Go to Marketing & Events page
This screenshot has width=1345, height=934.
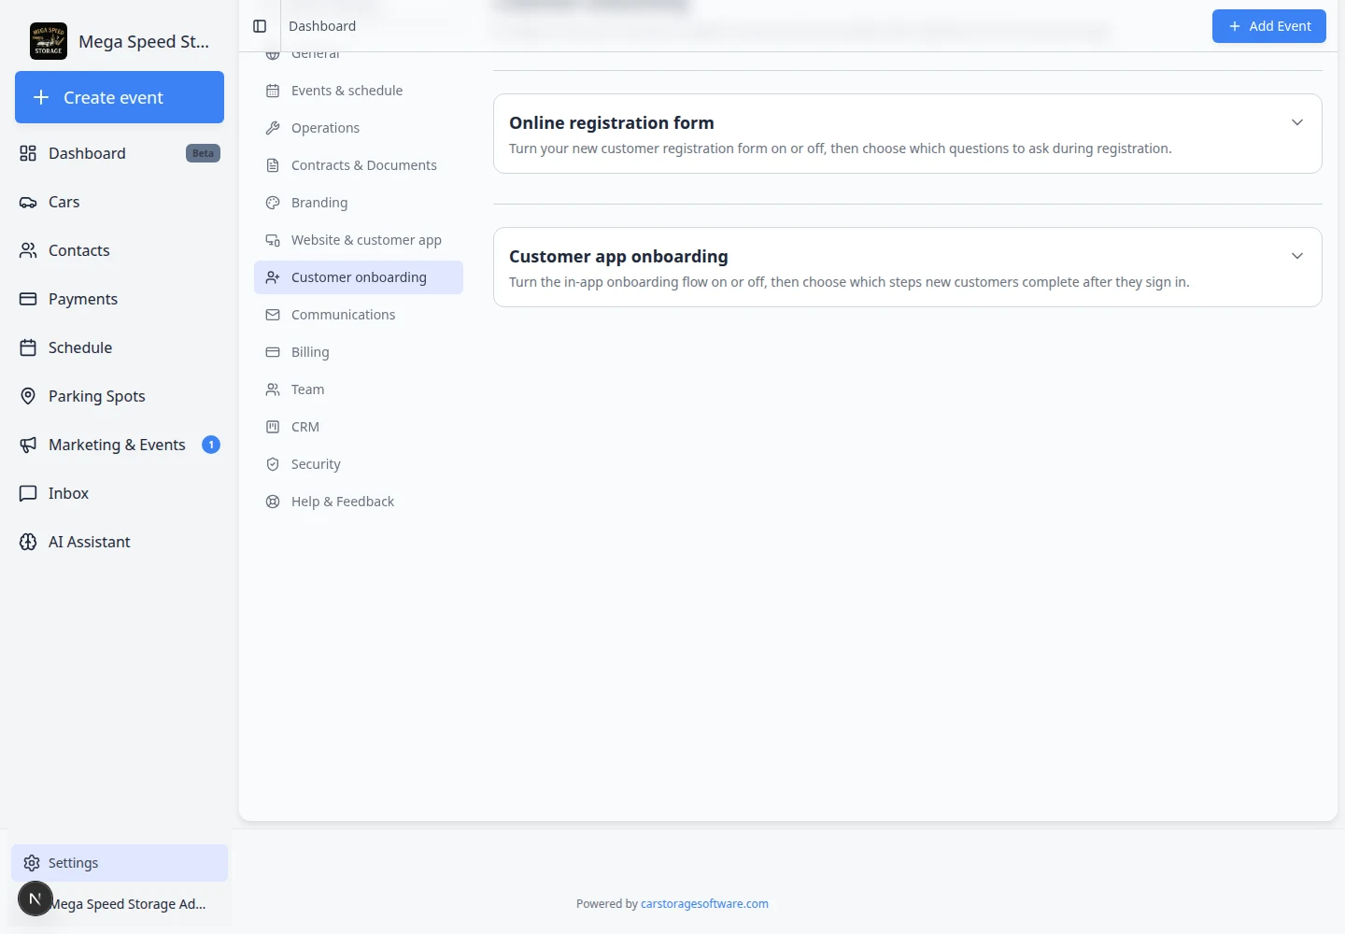click(120, 445)
